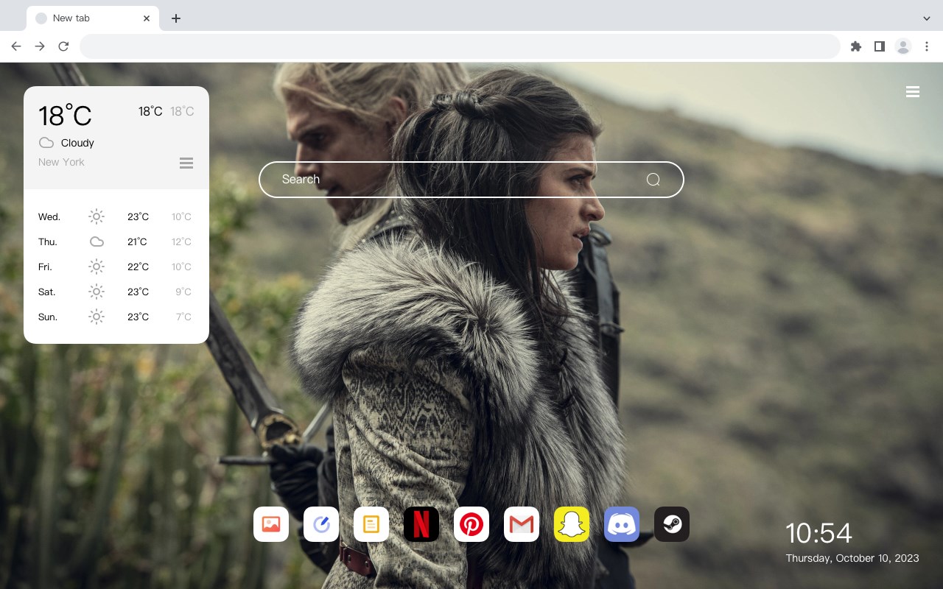Focus the browser address bar
943x589 pixels.
pos(460,46)
